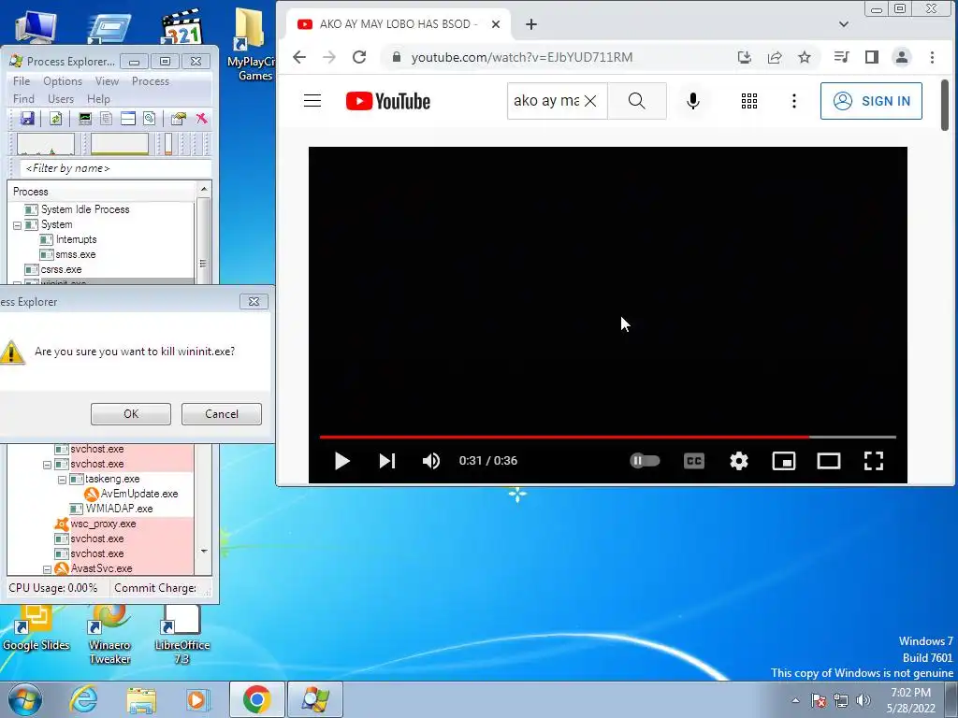The image size is (958, 718).
Task: Click Cancel in the kill confirmation dialog
Action: pos(221,414)
